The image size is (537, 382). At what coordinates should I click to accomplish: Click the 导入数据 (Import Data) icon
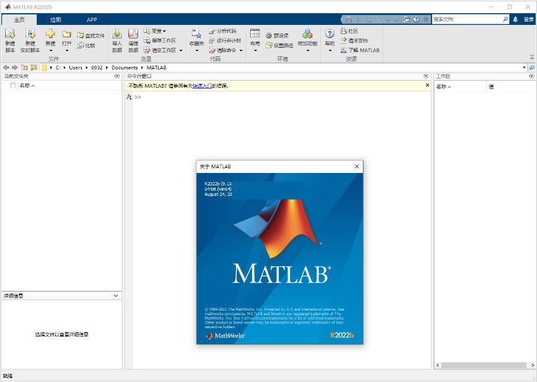[117, 33]
